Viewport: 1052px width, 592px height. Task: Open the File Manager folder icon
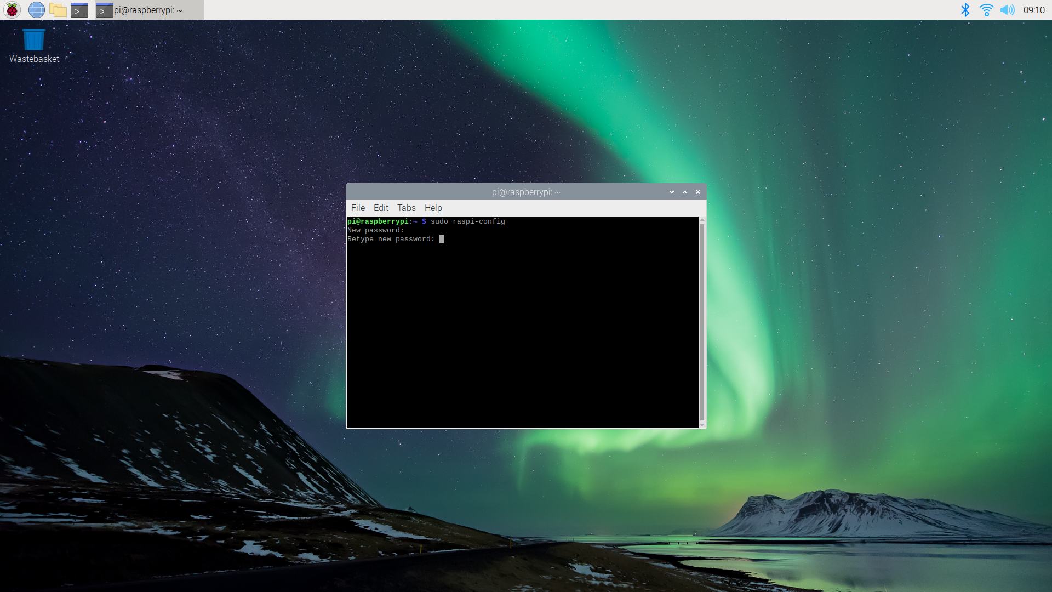[x=58, y=10]
